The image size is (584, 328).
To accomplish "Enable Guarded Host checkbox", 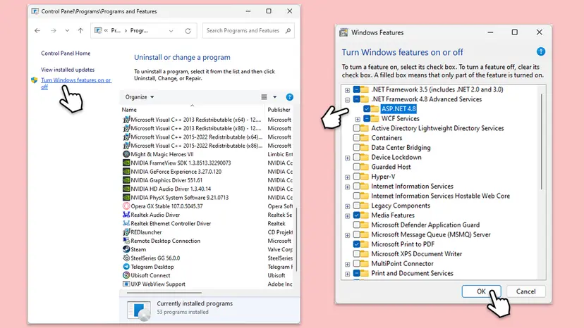I will (356, 167).
